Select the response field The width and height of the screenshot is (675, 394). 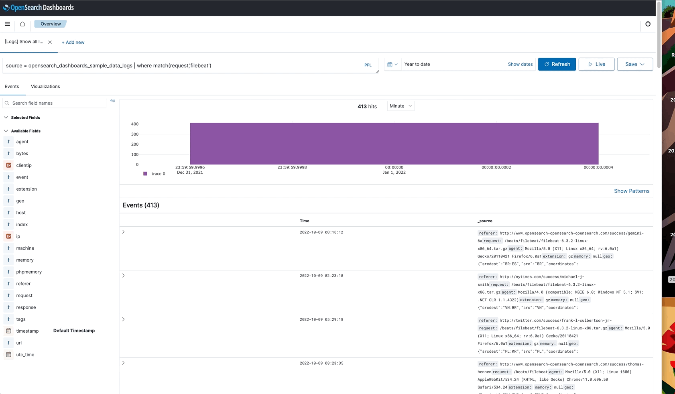pos(26,307)
